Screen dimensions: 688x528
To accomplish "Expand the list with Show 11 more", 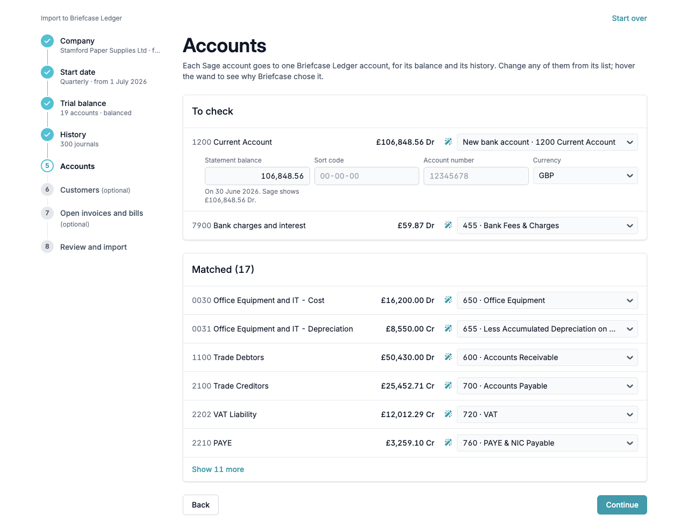I will click(218, 469).
